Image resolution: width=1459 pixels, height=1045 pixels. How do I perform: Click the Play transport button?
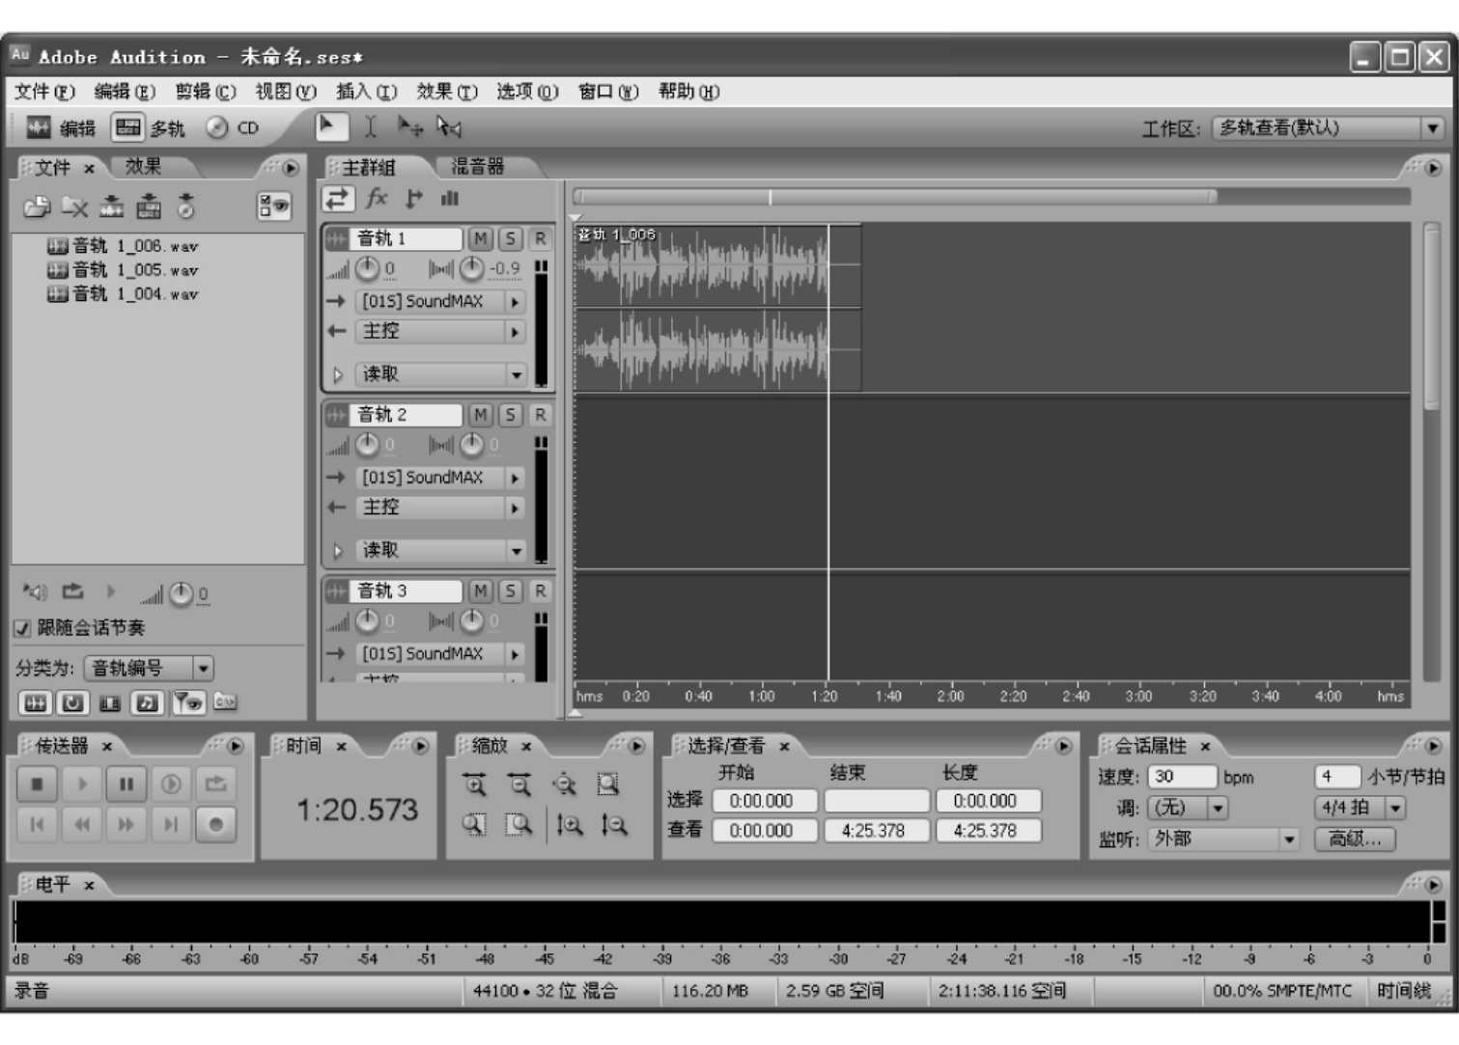[82, 784]
